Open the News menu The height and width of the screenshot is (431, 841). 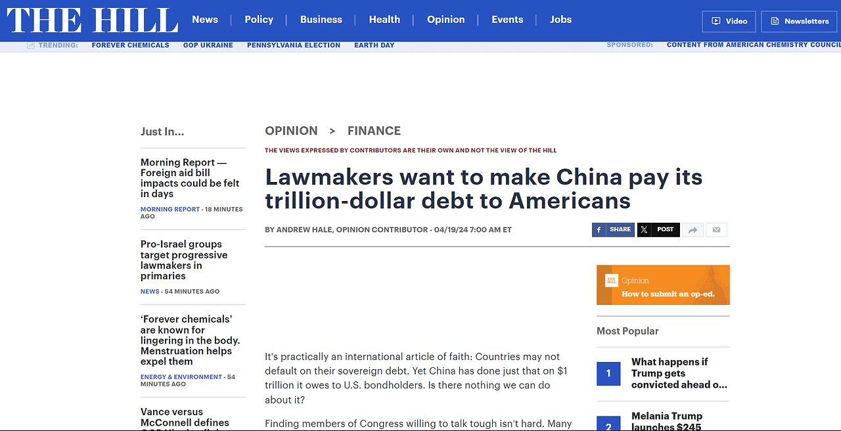pos(205,20)
